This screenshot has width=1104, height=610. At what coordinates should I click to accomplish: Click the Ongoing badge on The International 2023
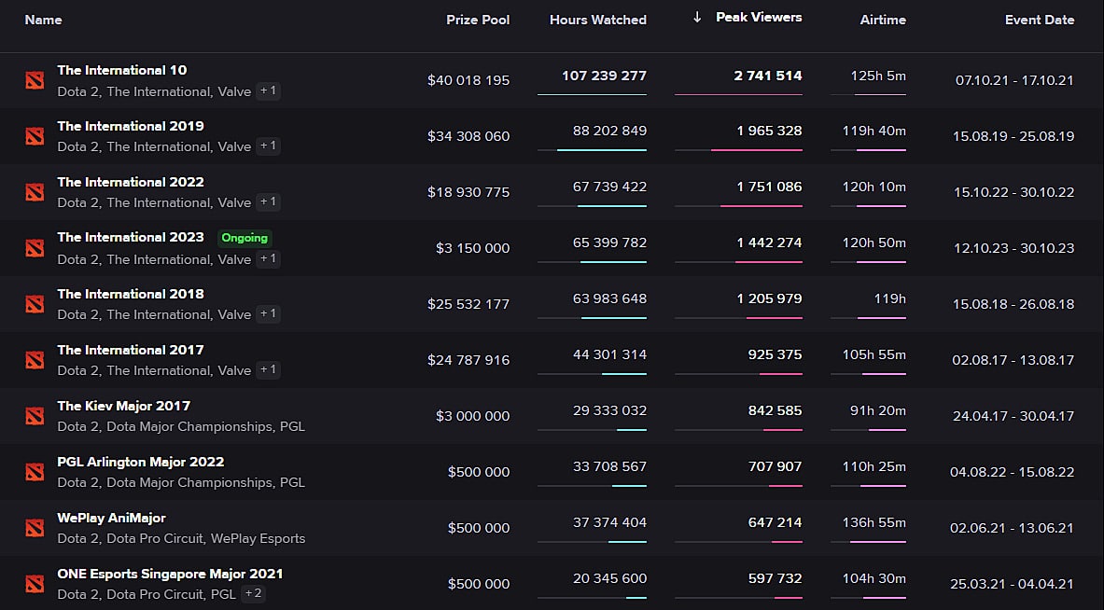pyautogui.click(x=245, y=238)
